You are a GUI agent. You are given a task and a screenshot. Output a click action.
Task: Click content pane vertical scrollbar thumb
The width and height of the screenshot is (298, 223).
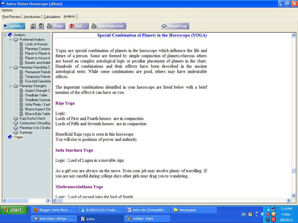pyautogui.click(x=293, y=170)
